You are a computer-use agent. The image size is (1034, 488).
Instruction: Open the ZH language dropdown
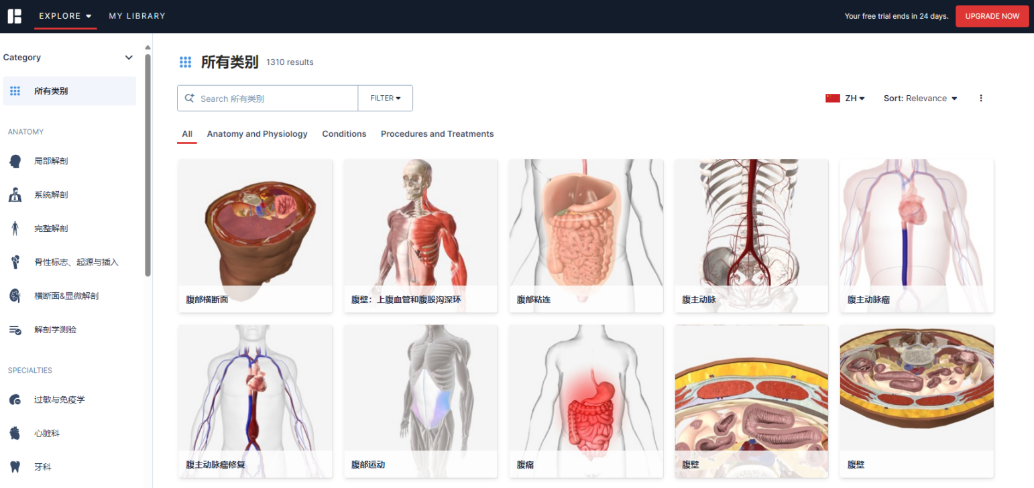[x=845, y=99]
